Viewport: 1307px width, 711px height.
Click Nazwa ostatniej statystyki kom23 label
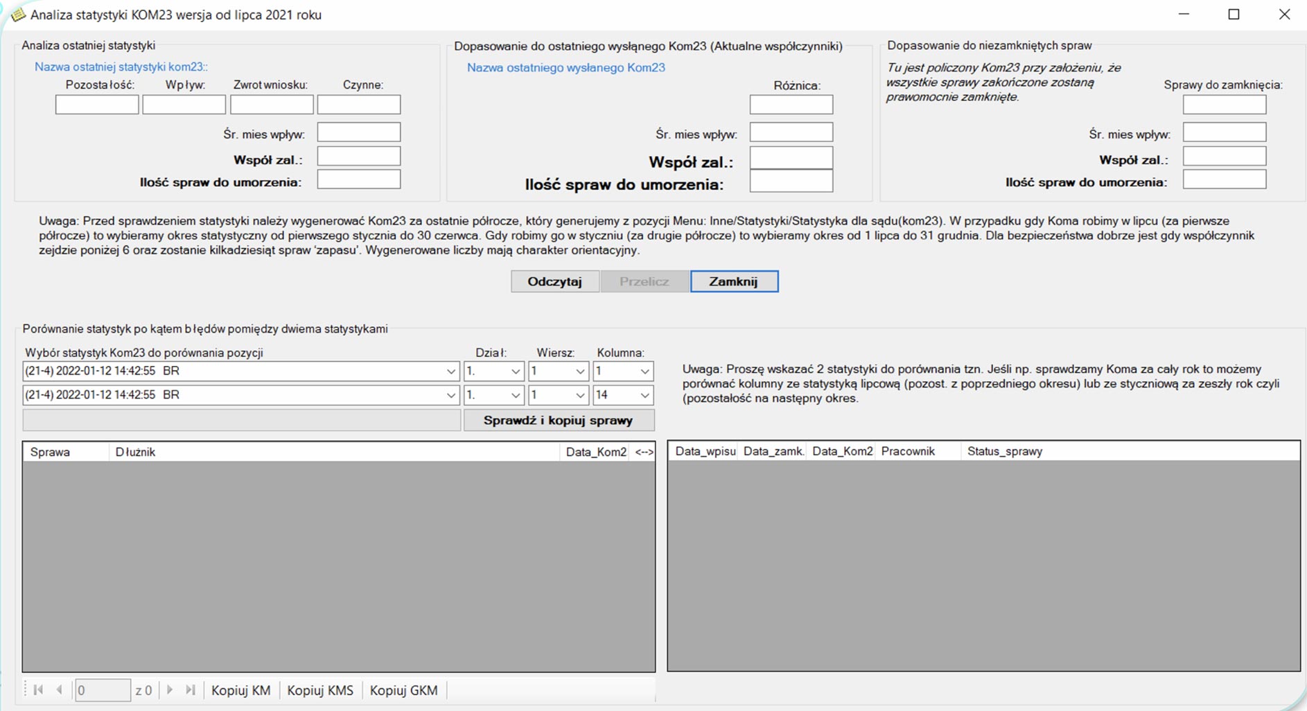[x=121, y=67]
